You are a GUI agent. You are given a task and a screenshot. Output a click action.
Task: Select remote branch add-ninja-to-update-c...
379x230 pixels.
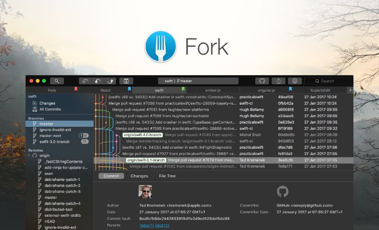(x=66, y=168)
